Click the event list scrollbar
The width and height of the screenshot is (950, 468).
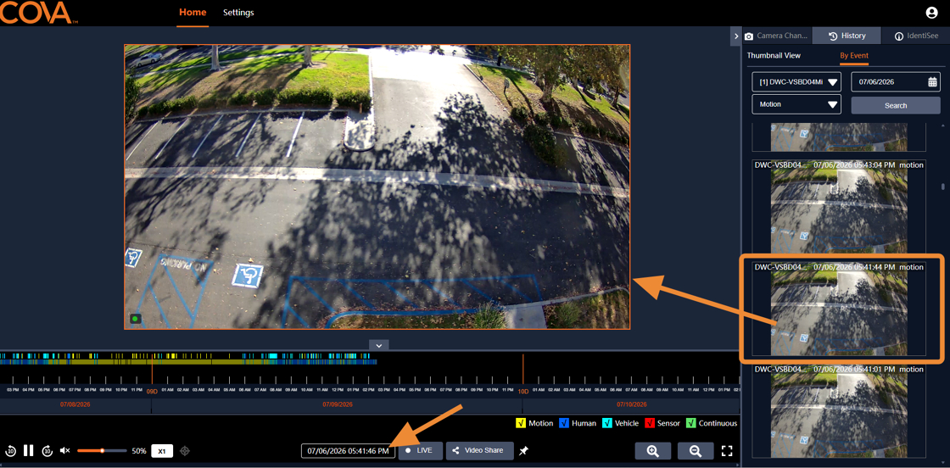pos(942,187)
